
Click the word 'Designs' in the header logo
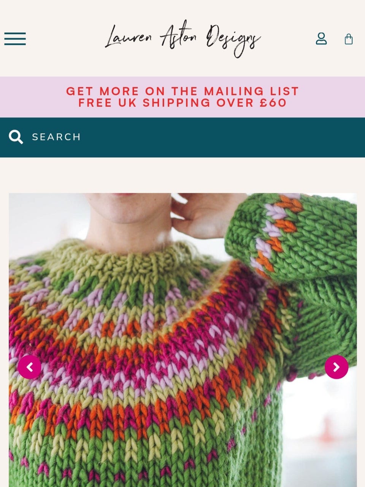233,40
